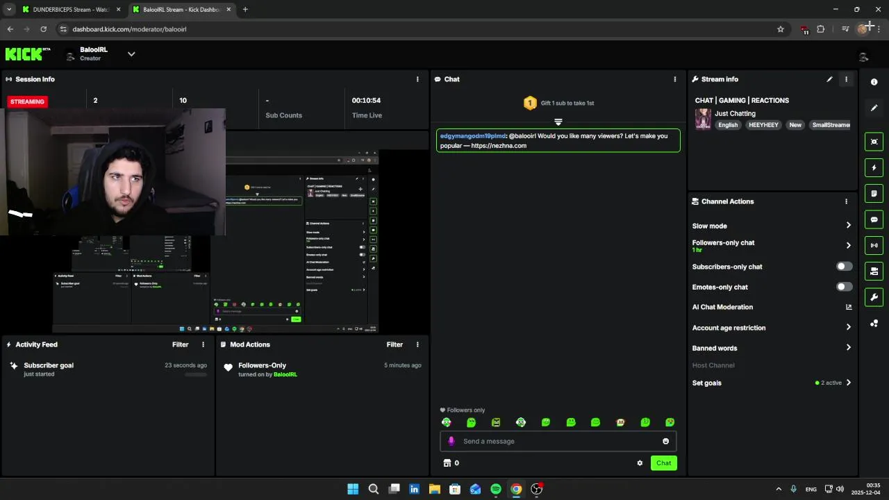
Task: Open the Session Info three-dot menu
Action: [417, 79]
